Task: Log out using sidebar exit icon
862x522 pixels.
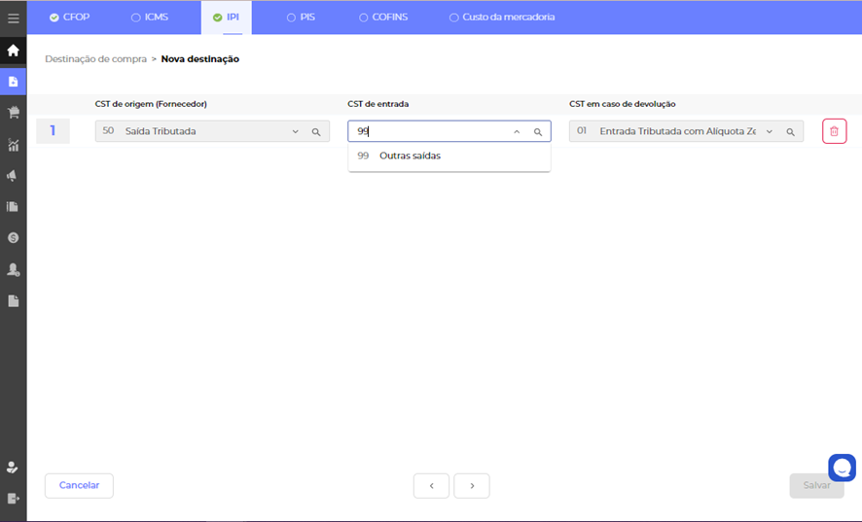Action: coord(13,498)
